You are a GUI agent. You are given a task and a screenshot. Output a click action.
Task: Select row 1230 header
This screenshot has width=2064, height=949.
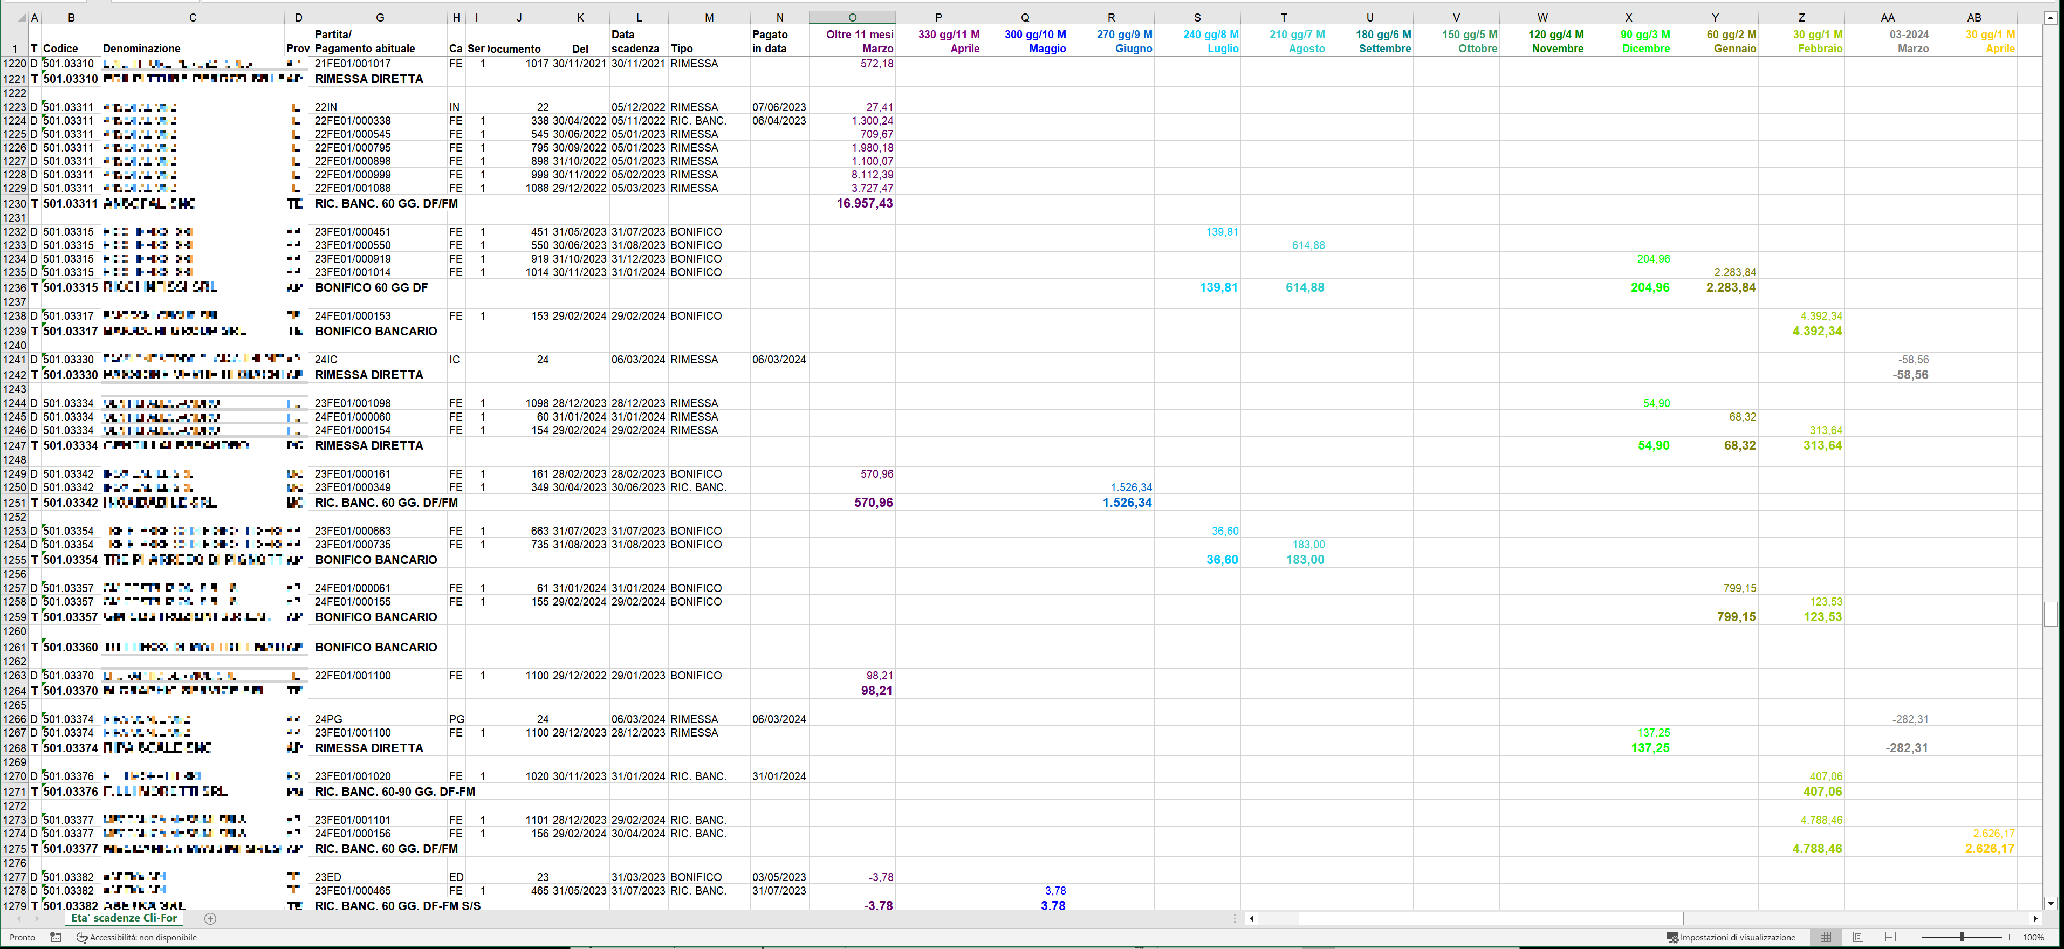(15, 203)
